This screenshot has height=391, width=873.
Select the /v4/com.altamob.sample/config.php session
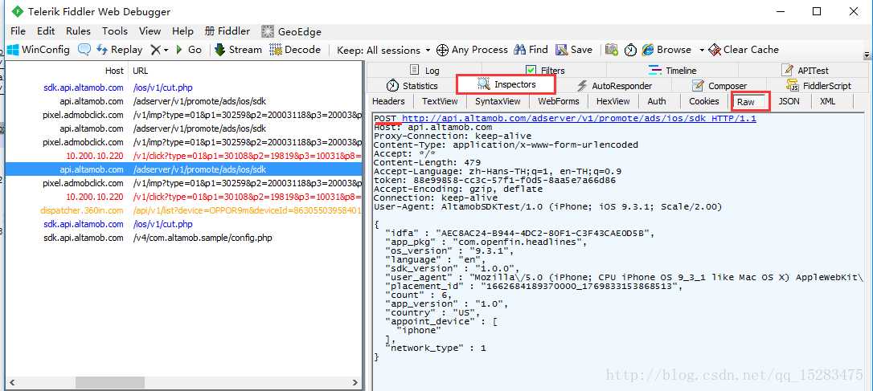pyautogui.click(x=184, y=238)
